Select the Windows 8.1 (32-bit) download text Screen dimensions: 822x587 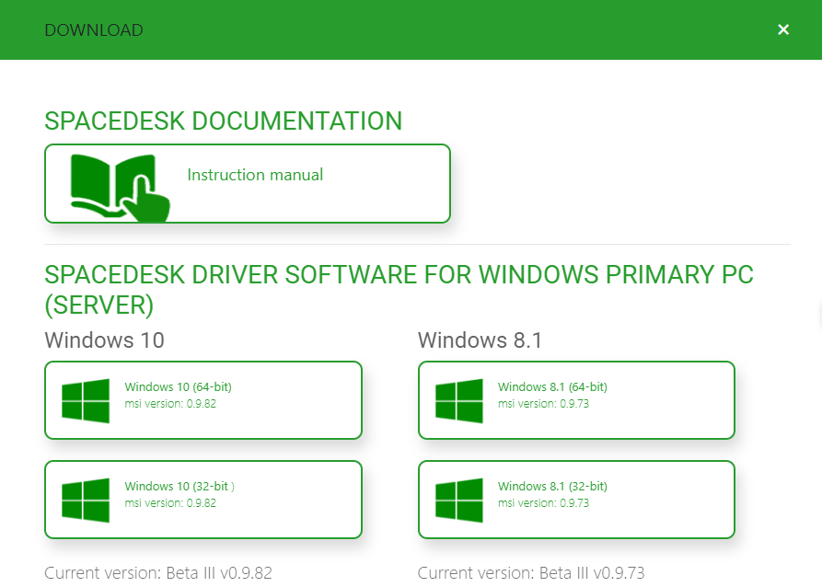552,487
